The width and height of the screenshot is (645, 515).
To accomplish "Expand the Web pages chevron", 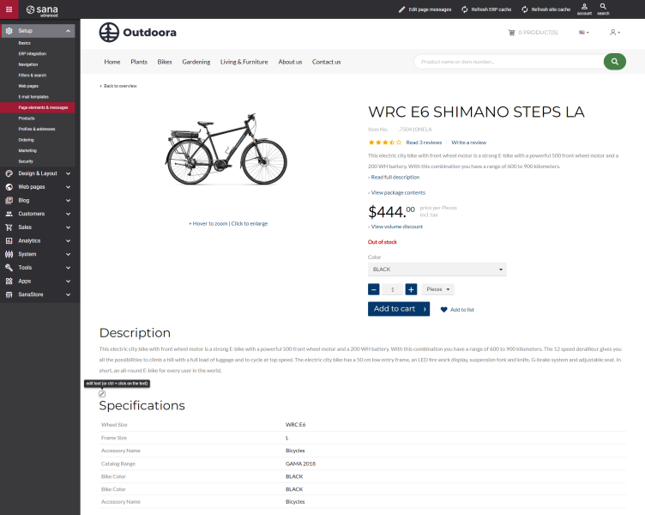I will point(69,187).
